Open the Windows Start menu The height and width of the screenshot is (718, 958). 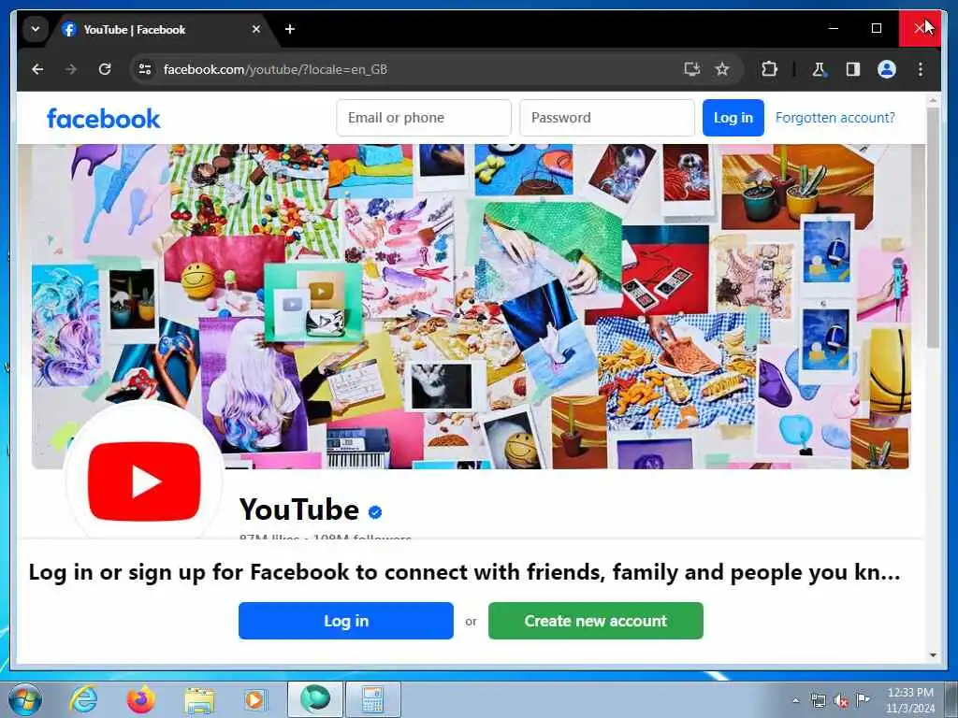25,699
